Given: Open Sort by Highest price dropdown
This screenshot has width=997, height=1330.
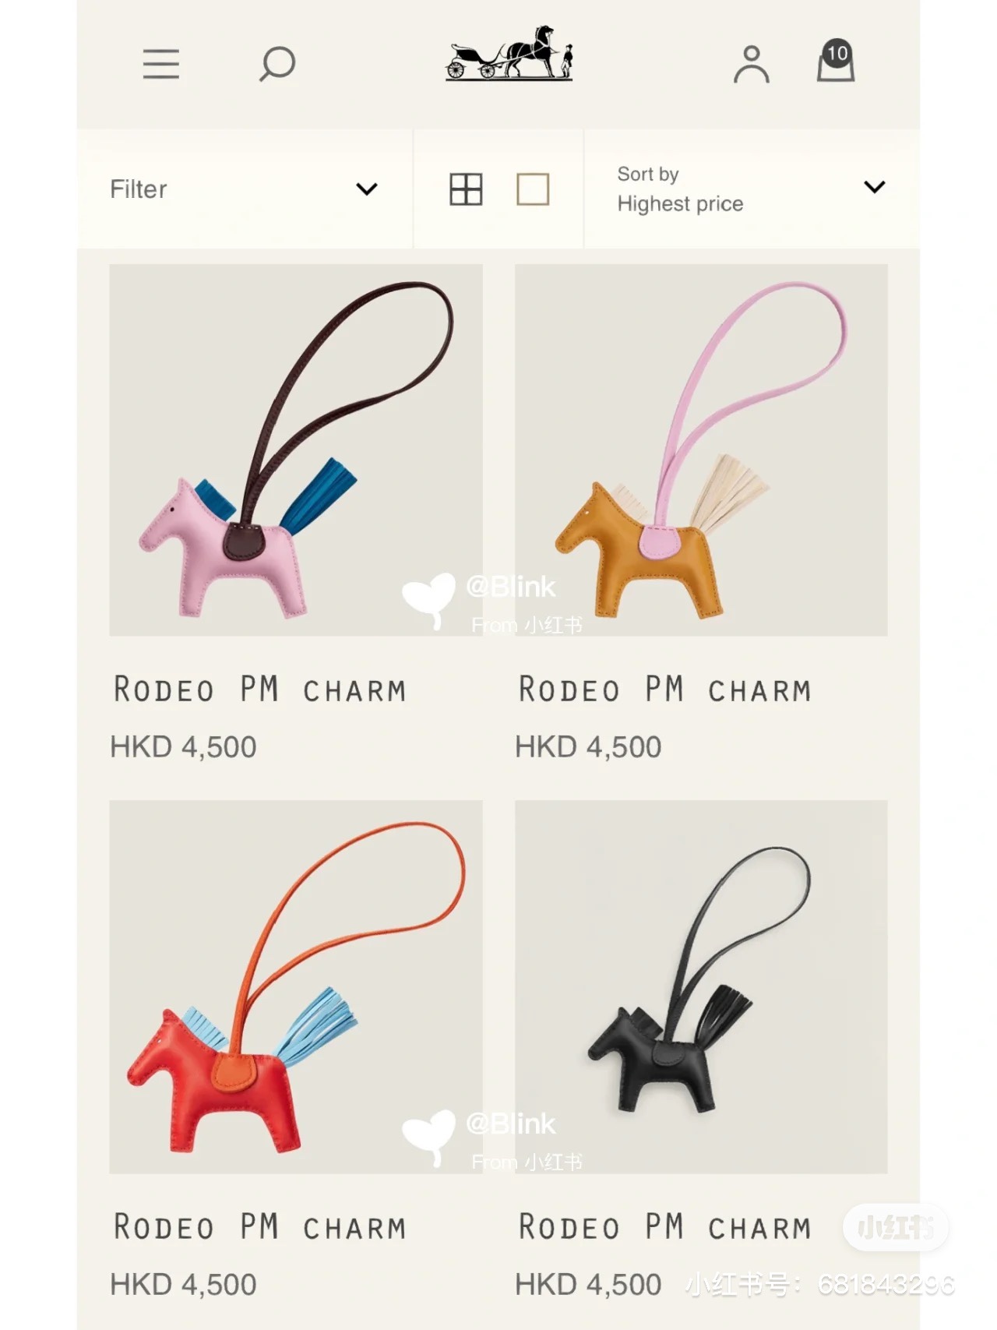Looking at the screenshot, I should 752,189.
